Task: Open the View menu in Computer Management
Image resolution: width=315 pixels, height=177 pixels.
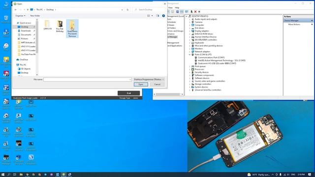Action: 170,8
